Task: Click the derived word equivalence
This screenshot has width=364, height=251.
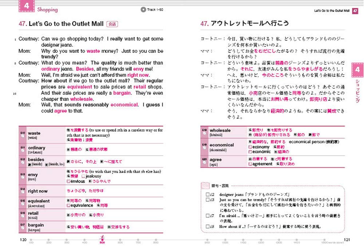Action: coord(82,205)
